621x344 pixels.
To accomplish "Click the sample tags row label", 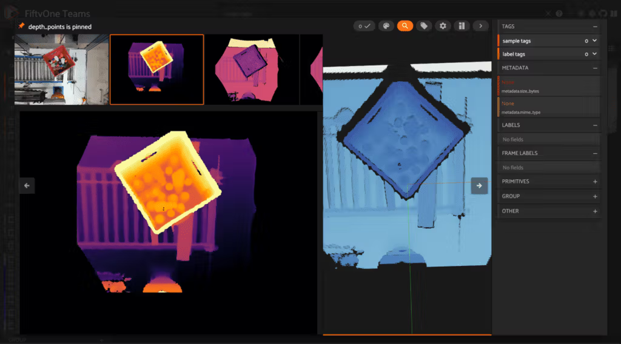I will (x=517, y=41).
